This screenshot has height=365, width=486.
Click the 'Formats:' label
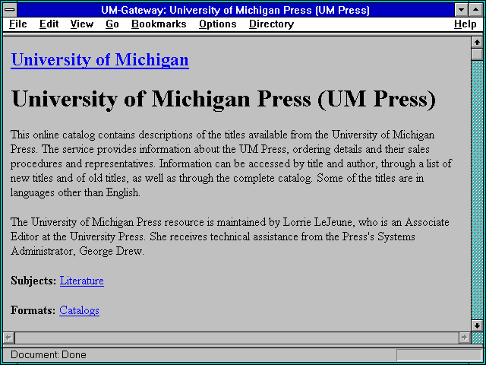pyautogui.click(x=33, y=310)
